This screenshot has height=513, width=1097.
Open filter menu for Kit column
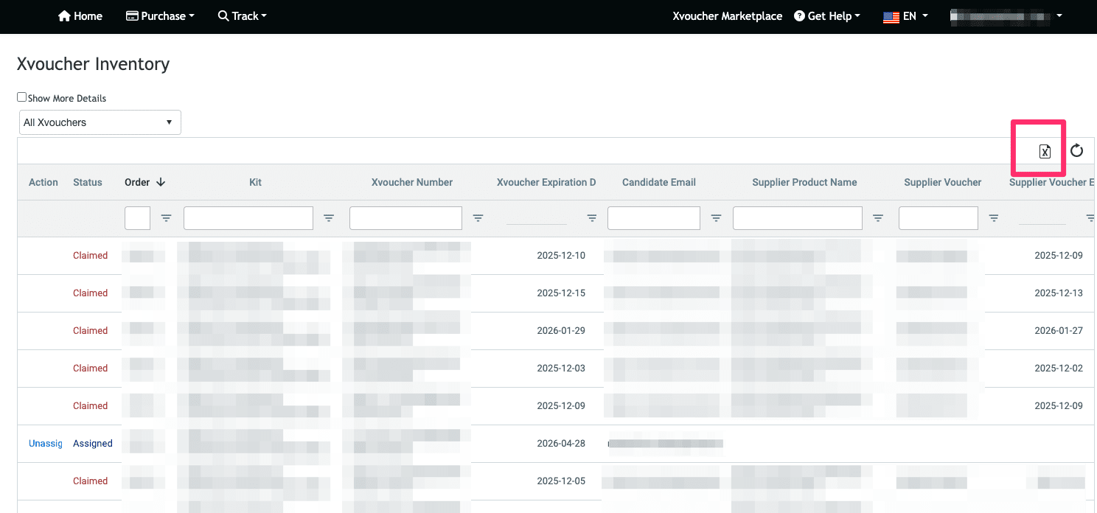pyautogui.click(x=329, y=218)
